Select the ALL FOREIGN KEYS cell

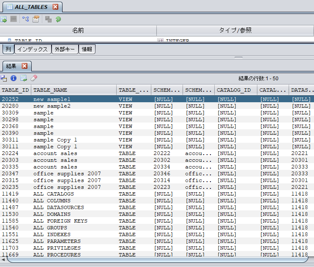coord(74,221)
